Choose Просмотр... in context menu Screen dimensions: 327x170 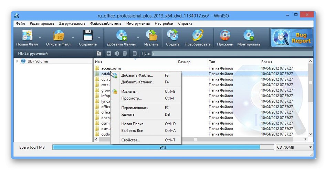(146, 98)
